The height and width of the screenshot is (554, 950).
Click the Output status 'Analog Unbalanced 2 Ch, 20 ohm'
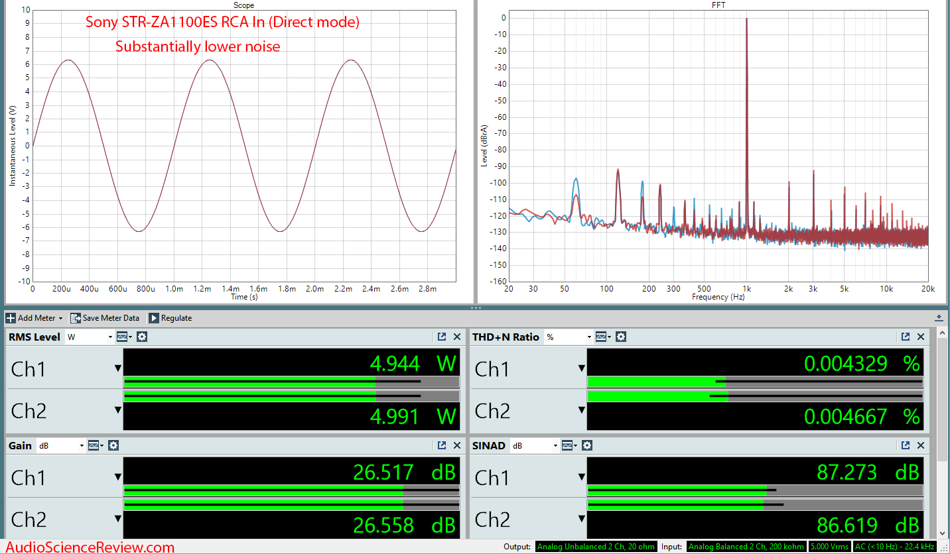point(596,547)
